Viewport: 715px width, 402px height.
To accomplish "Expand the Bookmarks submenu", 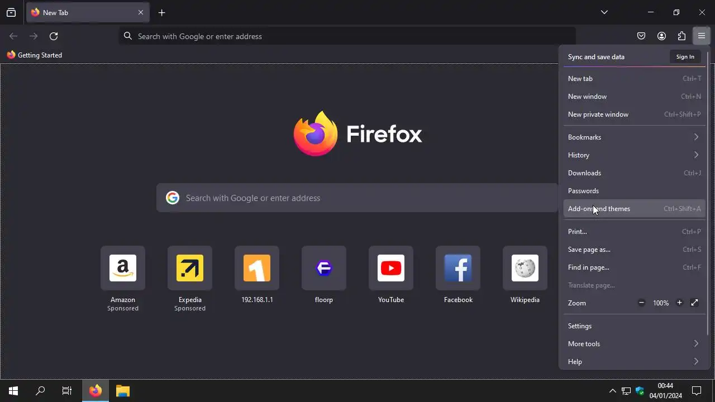I will [634, 137].
